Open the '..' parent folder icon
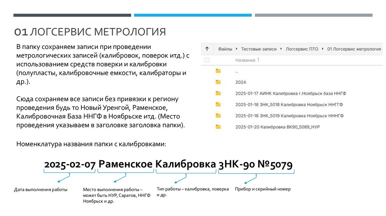This screenshot has width=386, height=216. pyautogui.click(x=218, y=71)
